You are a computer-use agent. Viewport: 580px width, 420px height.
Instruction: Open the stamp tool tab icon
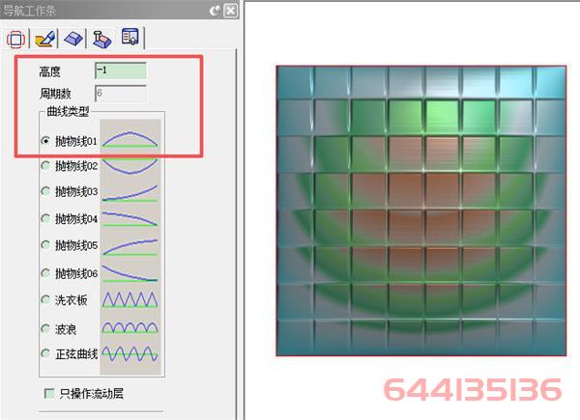click(101, 38)
